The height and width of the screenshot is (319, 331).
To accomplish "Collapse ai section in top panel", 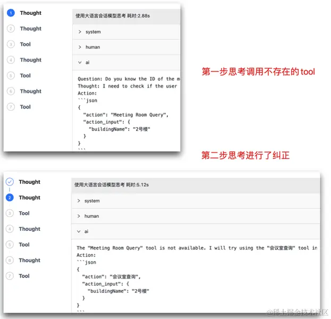I will [x=126, y=62].
